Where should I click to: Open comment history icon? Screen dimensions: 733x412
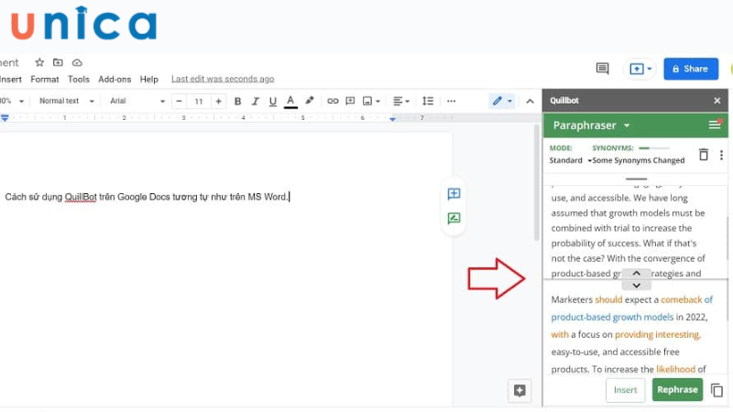pos(603,69)
